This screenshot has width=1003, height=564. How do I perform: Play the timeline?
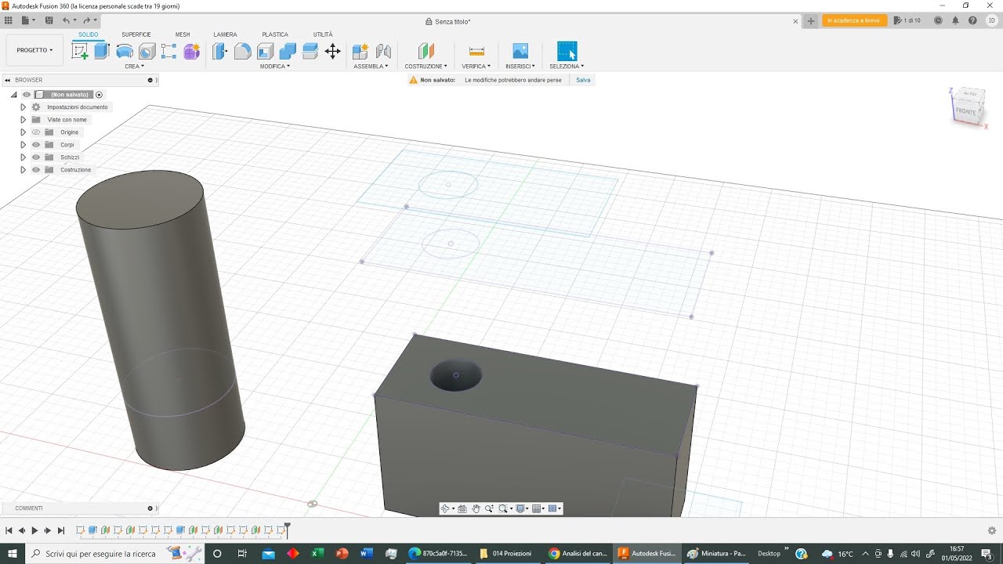pyautogui.click(x=34, y=530)
